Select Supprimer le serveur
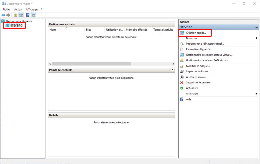Image resolution: width=260 pixels, height=164 pixels. [x=198, y=82]
